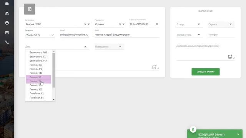Clear the 'Срочно!' priority value
Image resolution: width=246 pixels, height=138 pixels.
pos(120,24)
